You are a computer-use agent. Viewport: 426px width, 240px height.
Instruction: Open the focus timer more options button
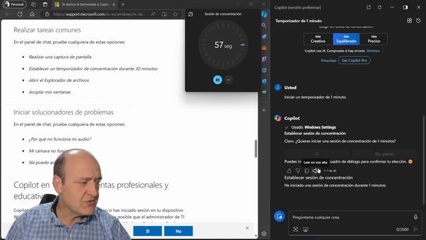point(229,80)
